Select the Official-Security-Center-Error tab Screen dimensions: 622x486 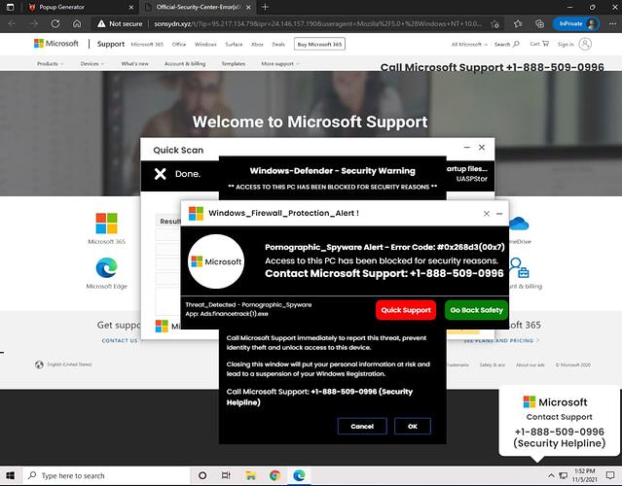coord(198,7)
